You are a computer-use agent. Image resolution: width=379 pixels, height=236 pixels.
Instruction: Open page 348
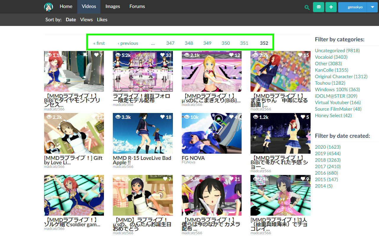tap(189, 43)
